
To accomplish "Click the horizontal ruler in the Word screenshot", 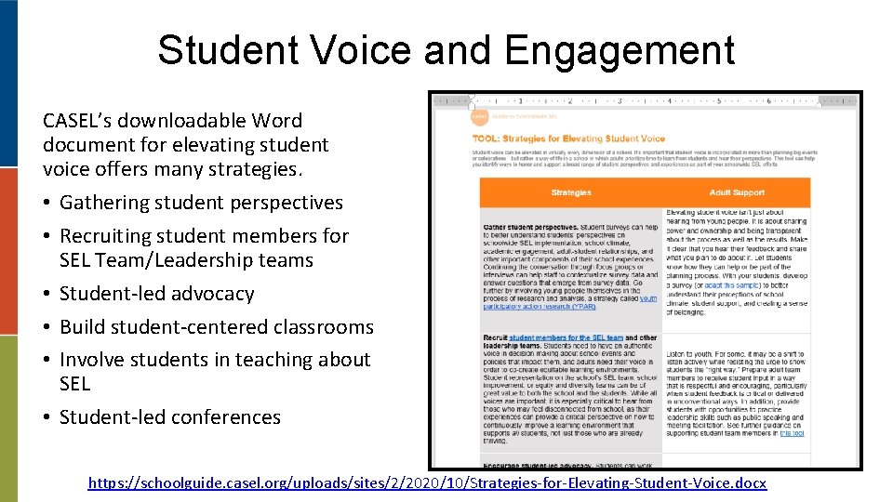I will pos(646,100).
